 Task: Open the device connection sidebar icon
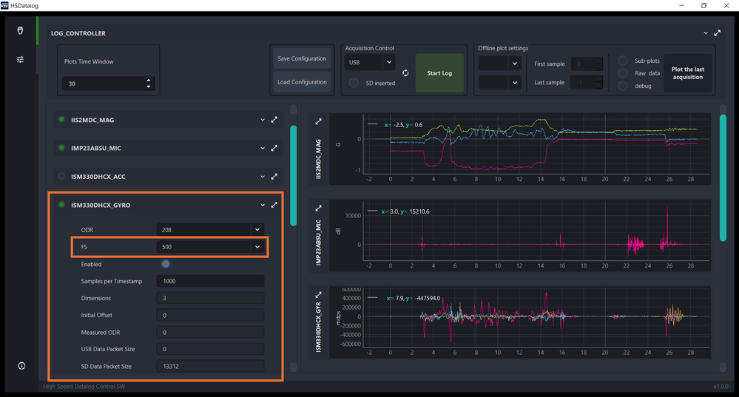20,30
